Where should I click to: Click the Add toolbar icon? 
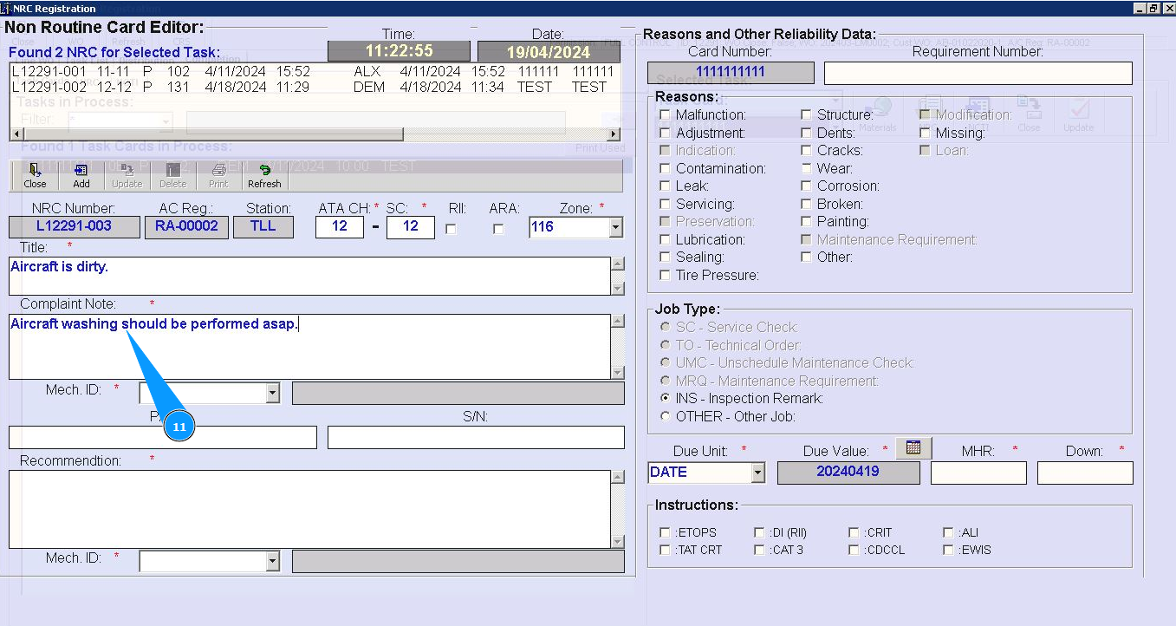pos(81,175)
